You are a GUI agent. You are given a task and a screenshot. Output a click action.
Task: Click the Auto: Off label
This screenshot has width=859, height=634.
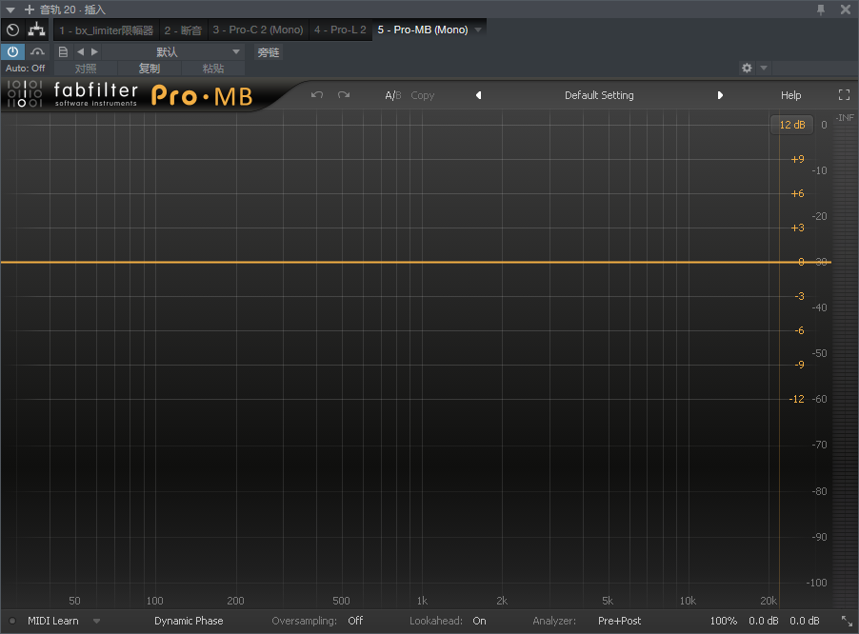[25, 69]
